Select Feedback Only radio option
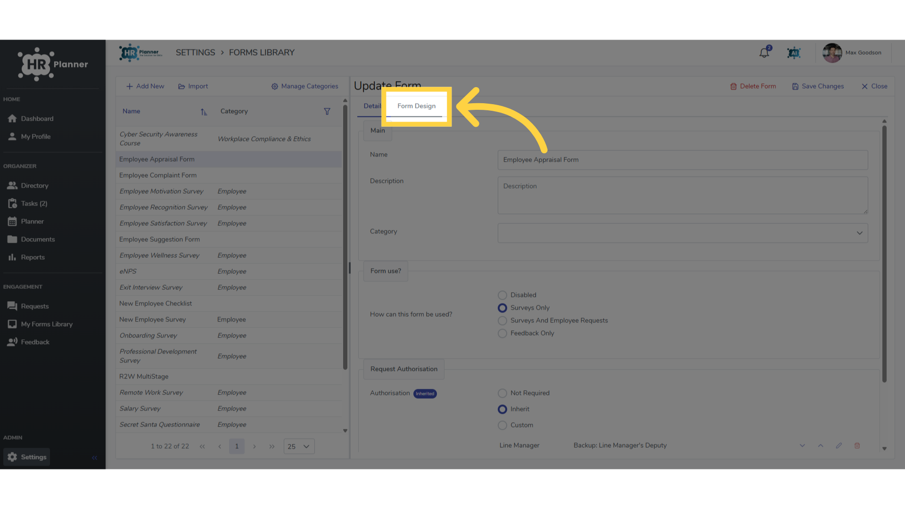 click(502, 333)
